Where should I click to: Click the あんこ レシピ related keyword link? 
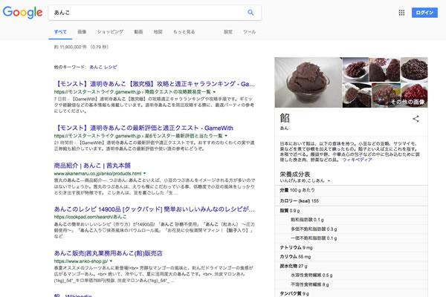coord(103,67)
